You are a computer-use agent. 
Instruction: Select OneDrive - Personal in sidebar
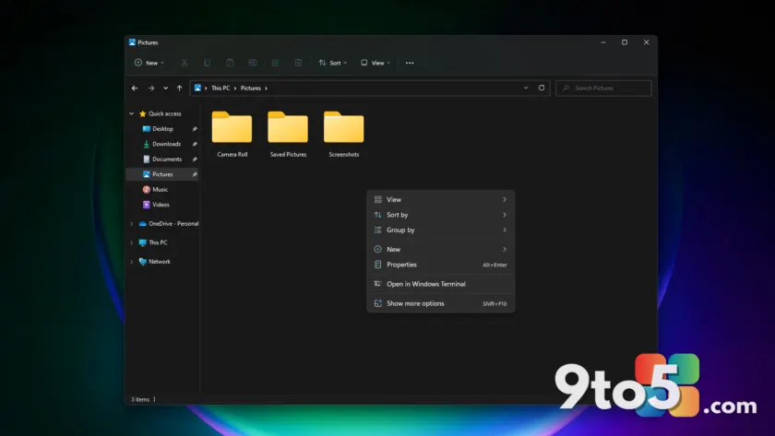173,224
